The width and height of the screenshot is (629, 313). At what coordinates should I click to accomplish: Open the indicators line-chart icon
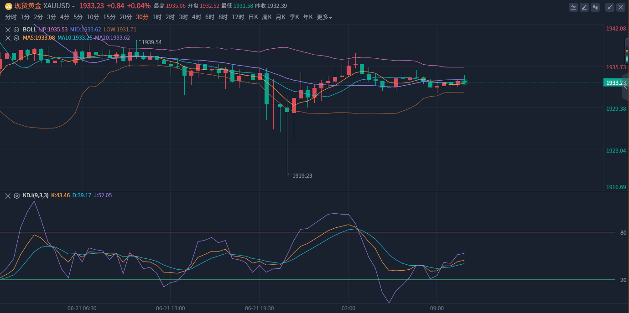[573, 7]
